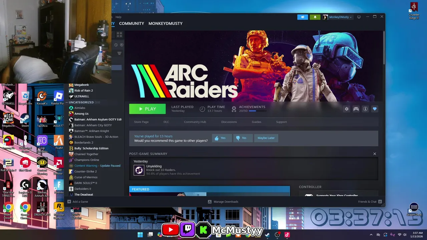Open the Discussions tab

tap(229, 122)
